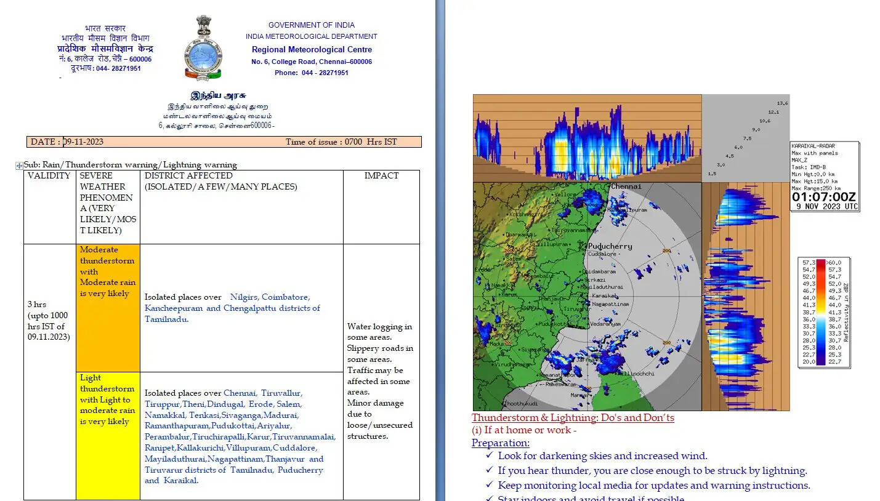
Task: Click the radar timestamp 01:07:00Z box
Action: [x=824, y=198]
